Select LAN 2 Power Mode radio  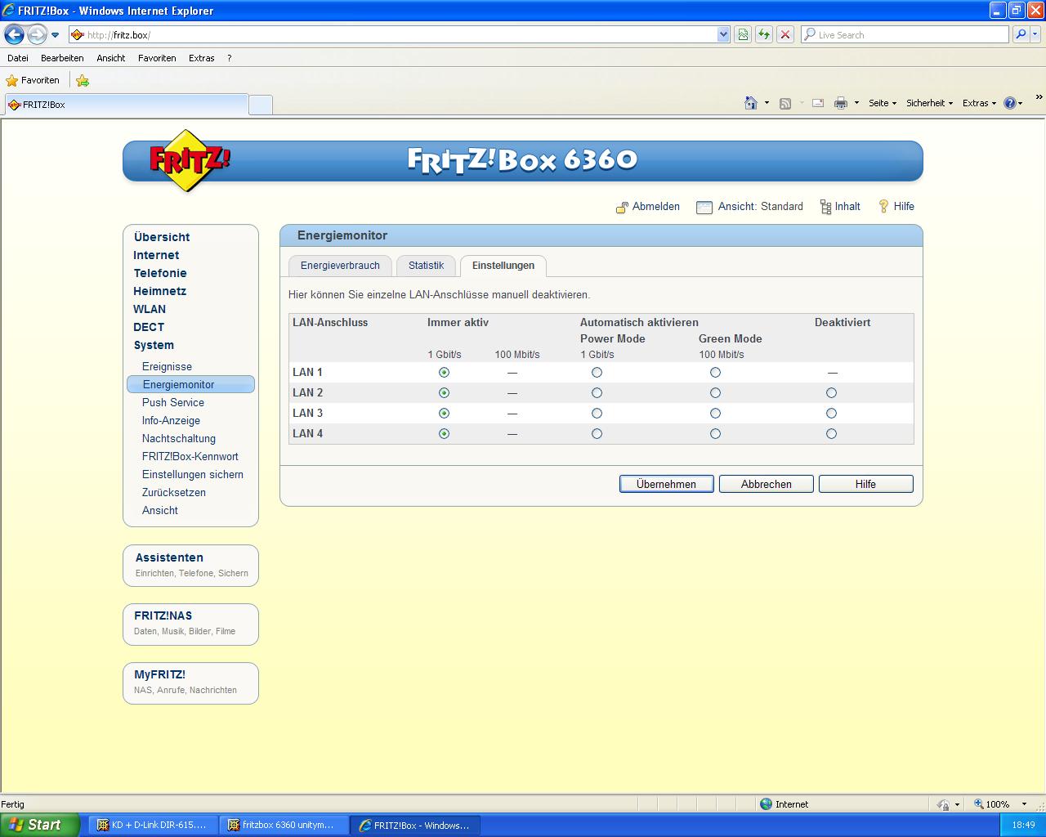click(597, 392)
